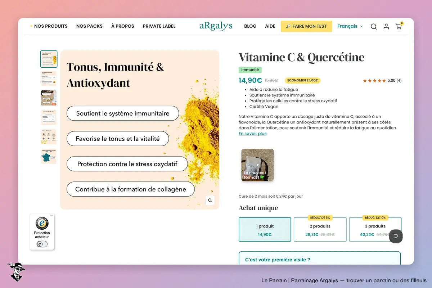Viewport: 432px width, 288px height.
Task: Click 'Contribue à la formation de collagène' pill
Action: coord(131,189)
